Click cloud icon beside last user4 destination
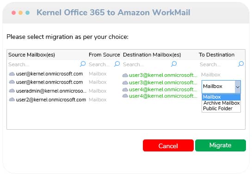This screenshot has width=252, height=176. pyautogui.click(x=125, y=96)
